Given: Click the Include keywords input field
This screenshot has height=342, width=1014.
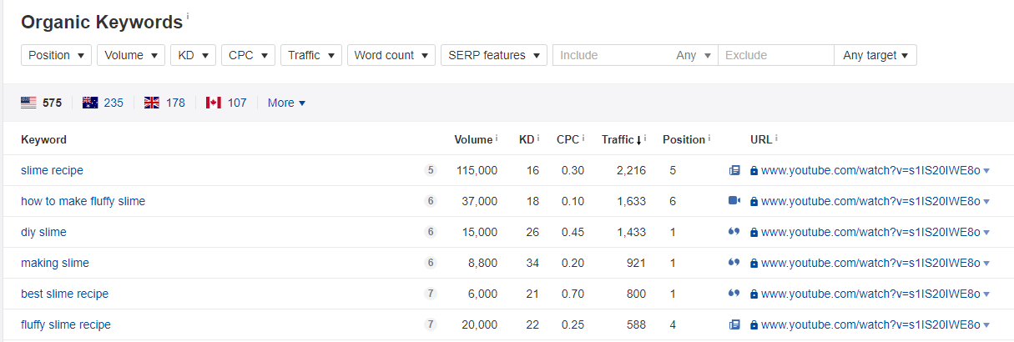Looking at the screenshot, I should (613, 55).
